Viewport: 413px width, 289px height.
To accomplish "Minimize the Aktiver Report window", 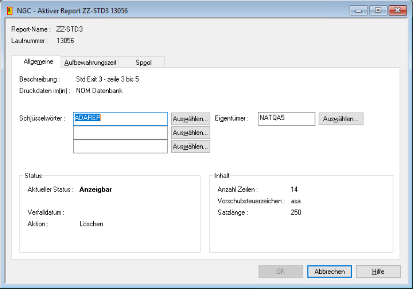I will [359, 11].
